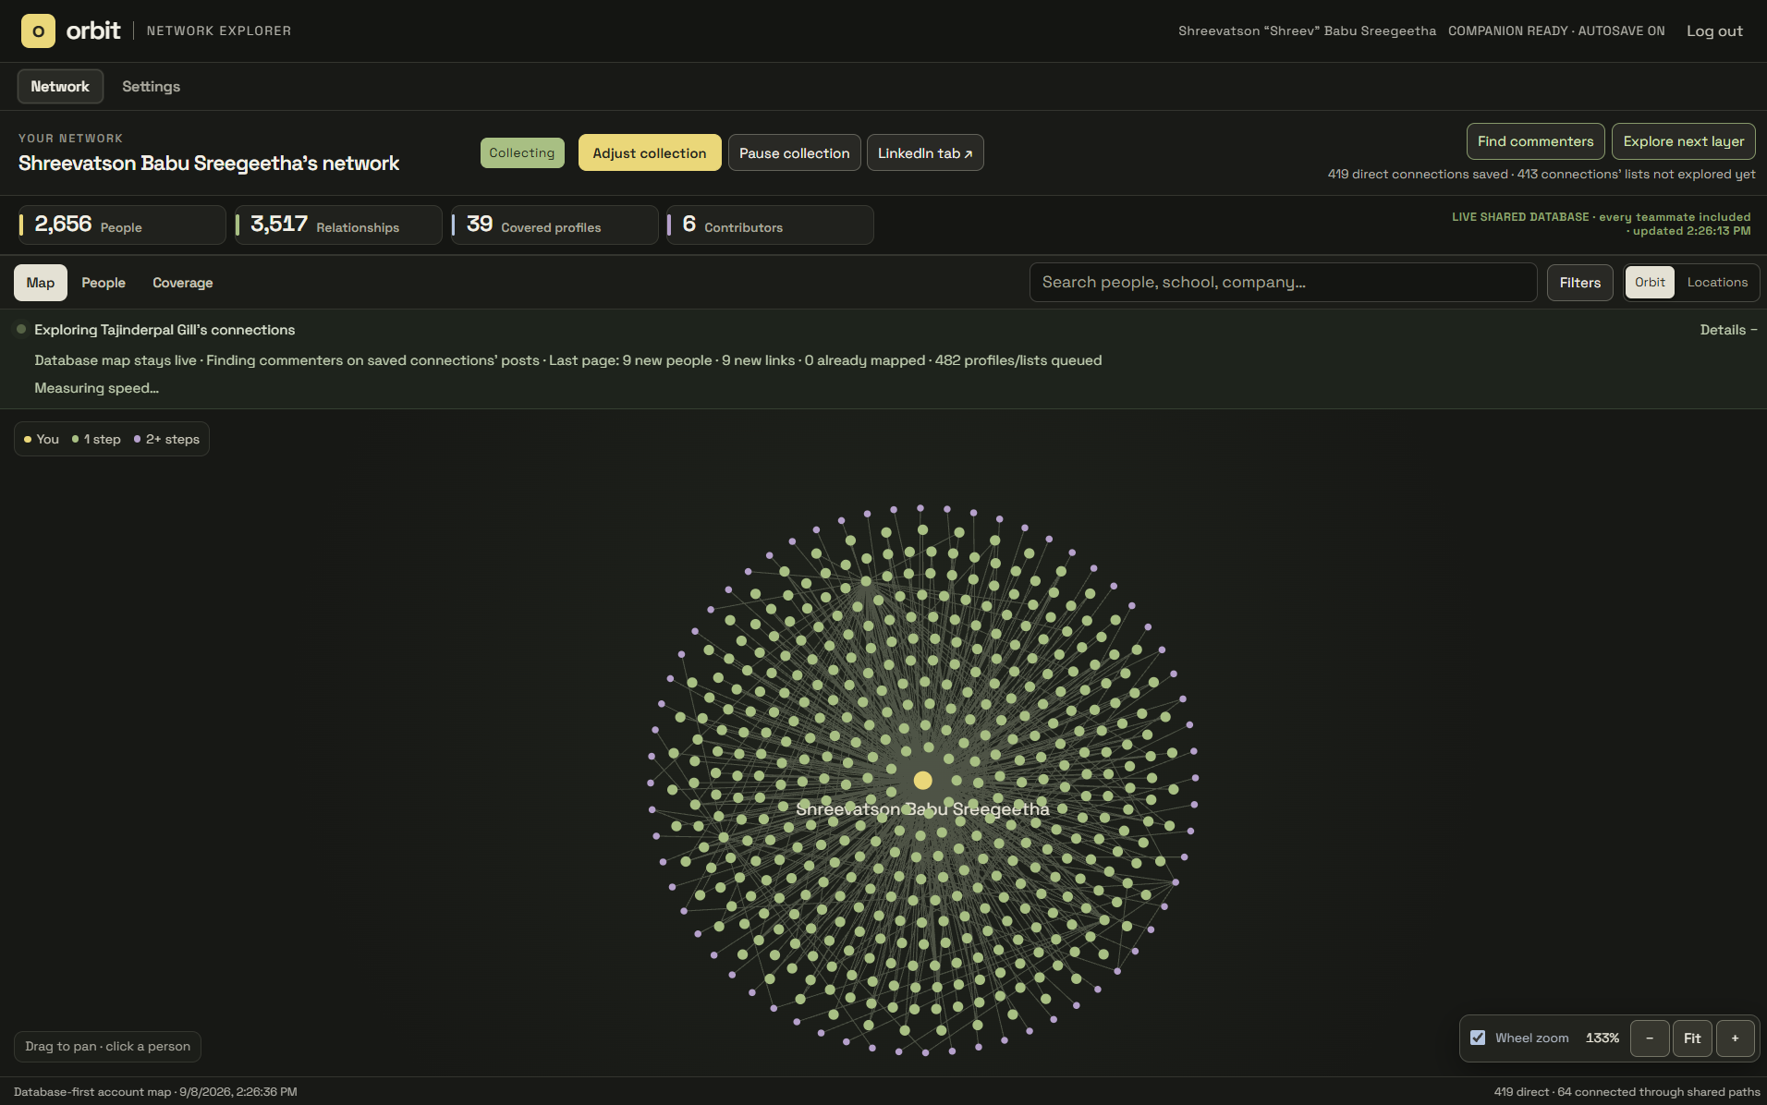Click the orbit logo icon
1767x1105 pixels.
click(x=38, y=30)
